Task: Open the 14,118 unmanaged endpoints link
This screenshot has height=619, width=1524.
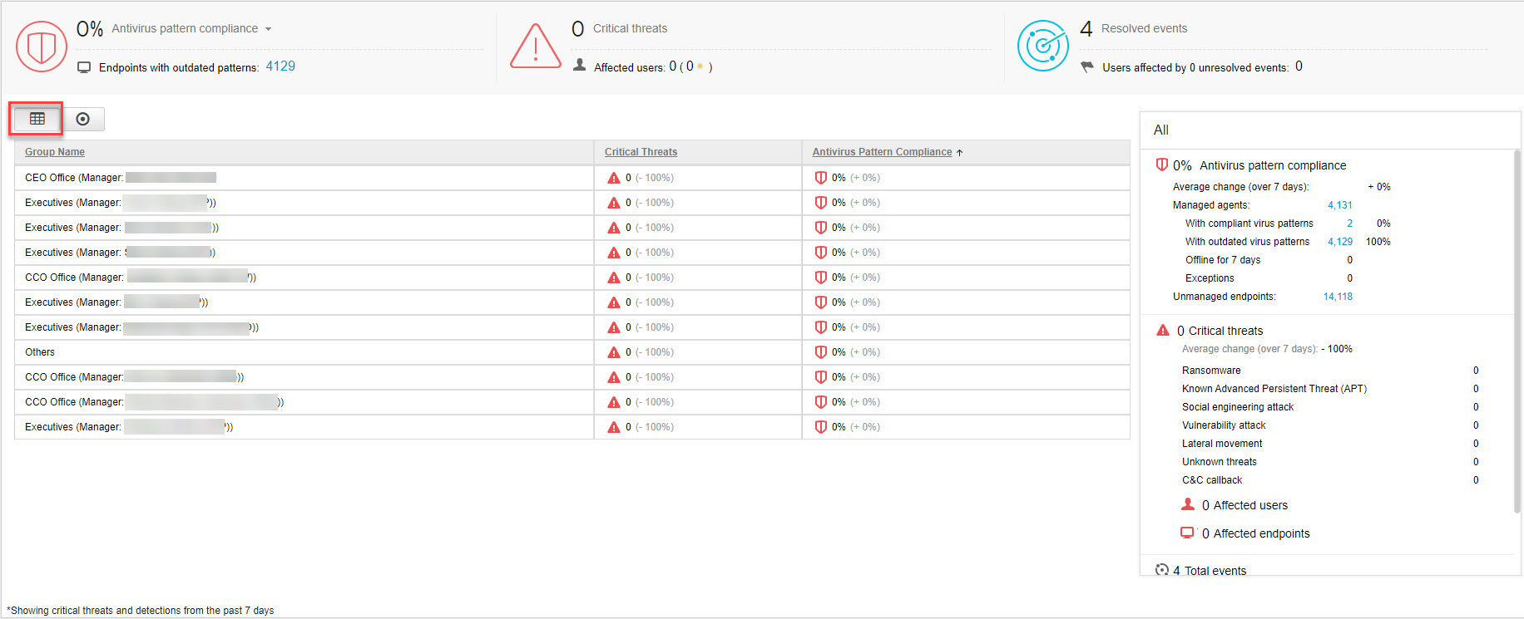Action: pyautogui.click(x=1338, y=297)
